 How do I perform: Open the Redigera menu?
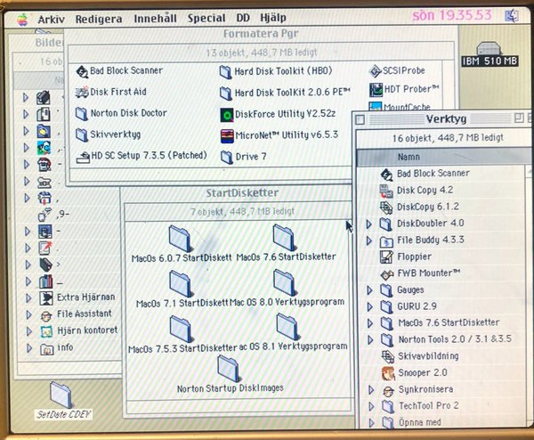click(99, 19)
